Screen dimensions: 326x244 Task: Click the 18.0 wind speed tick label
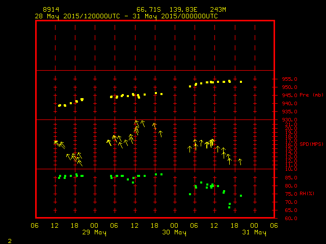point(291,137)
